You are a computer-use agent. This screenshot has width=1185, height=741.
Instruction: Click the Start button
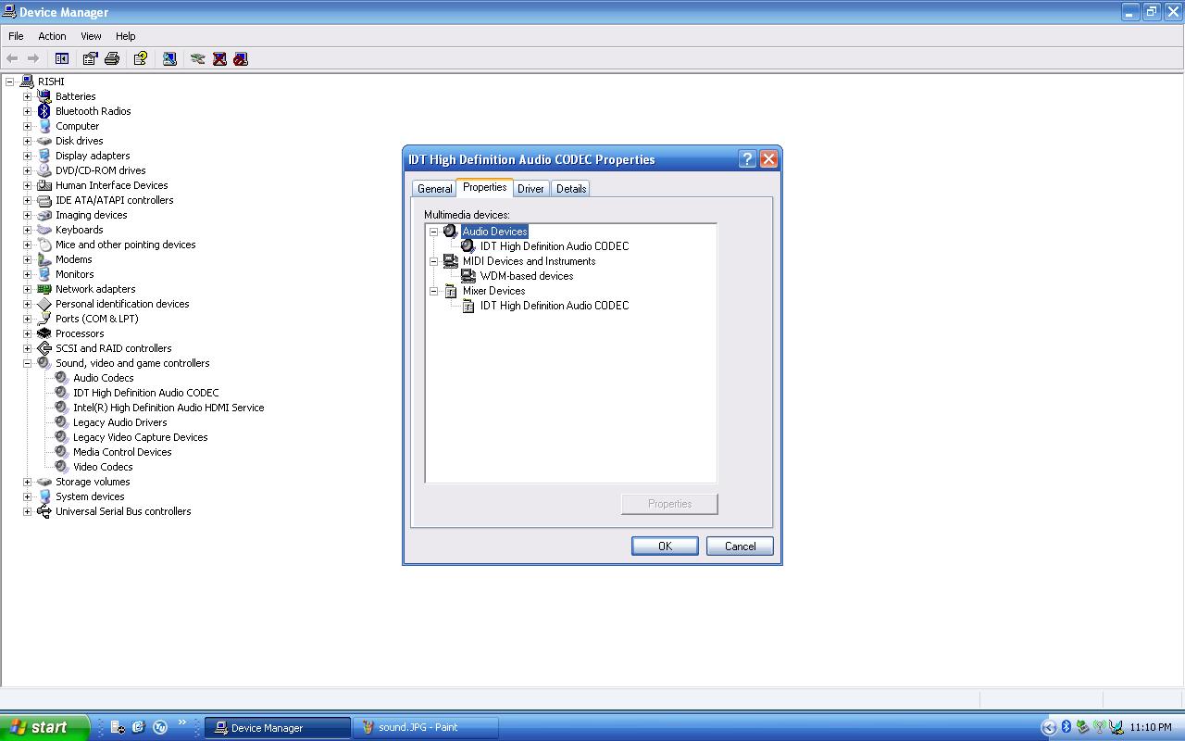pyautogui.click(x=44, y=727)
